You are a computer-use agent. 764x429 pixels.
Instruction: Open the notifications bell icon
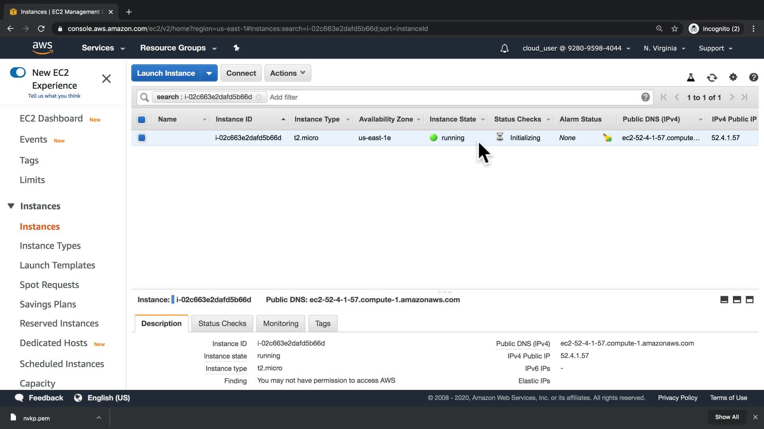[x=504, y=48]
